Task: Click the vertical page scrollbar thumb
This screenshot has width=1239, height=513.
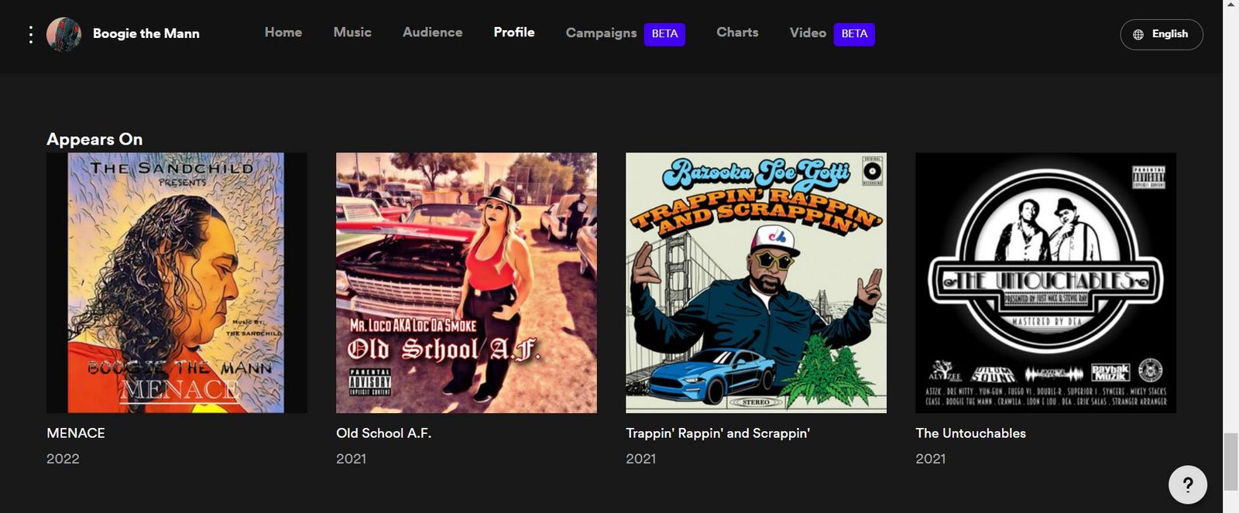Action: [1230, 462]
